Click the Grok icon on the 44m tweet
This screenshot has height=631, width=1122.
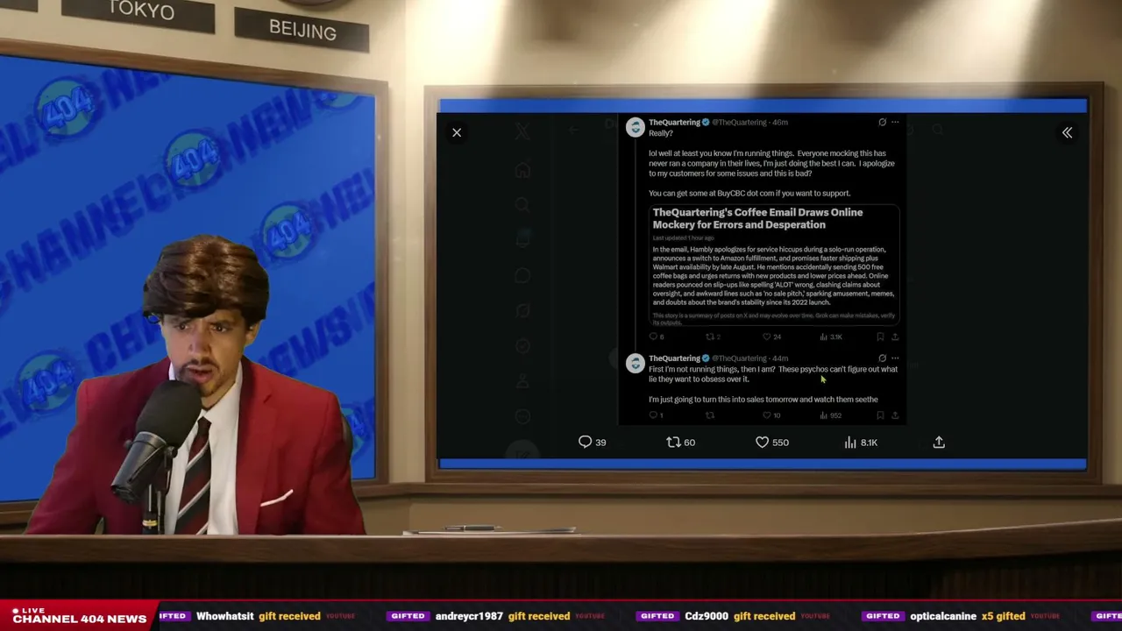pos(882,358)
